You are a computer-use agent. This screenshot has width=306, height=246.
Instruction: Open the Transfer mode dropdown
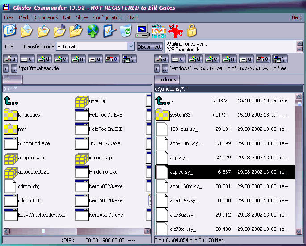pos(130,46)
